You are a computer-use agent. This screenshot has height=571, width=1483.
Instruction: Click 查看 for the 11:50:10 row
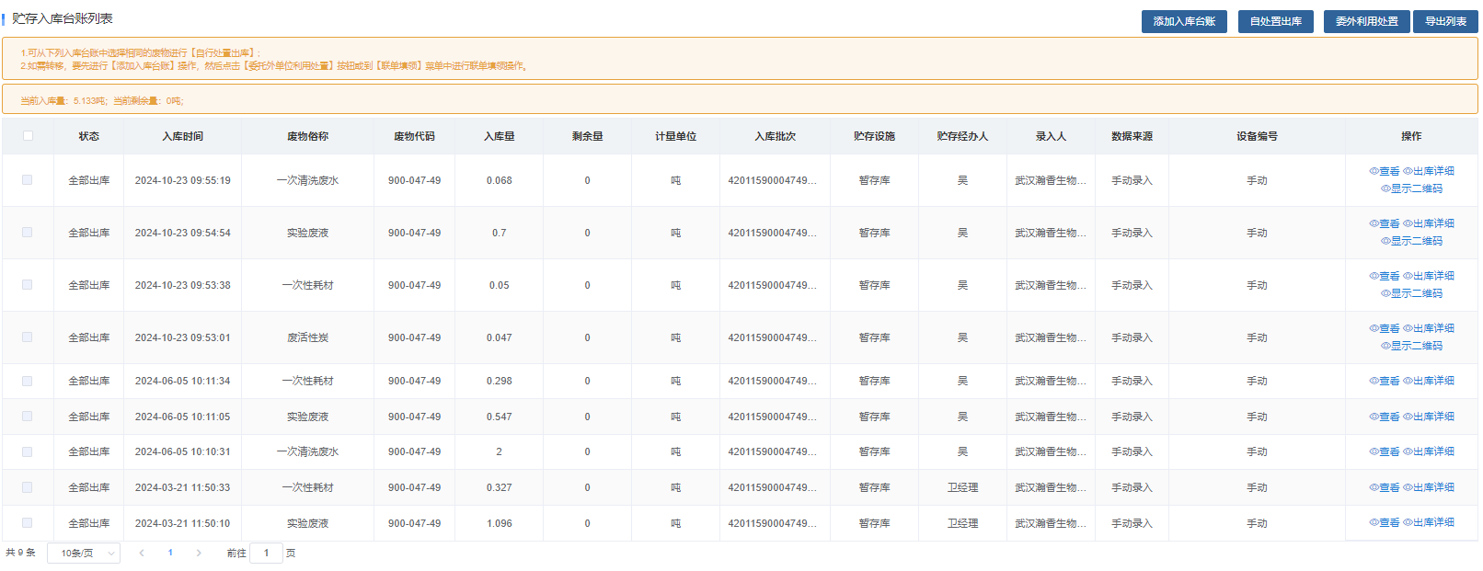point(1385,522)
